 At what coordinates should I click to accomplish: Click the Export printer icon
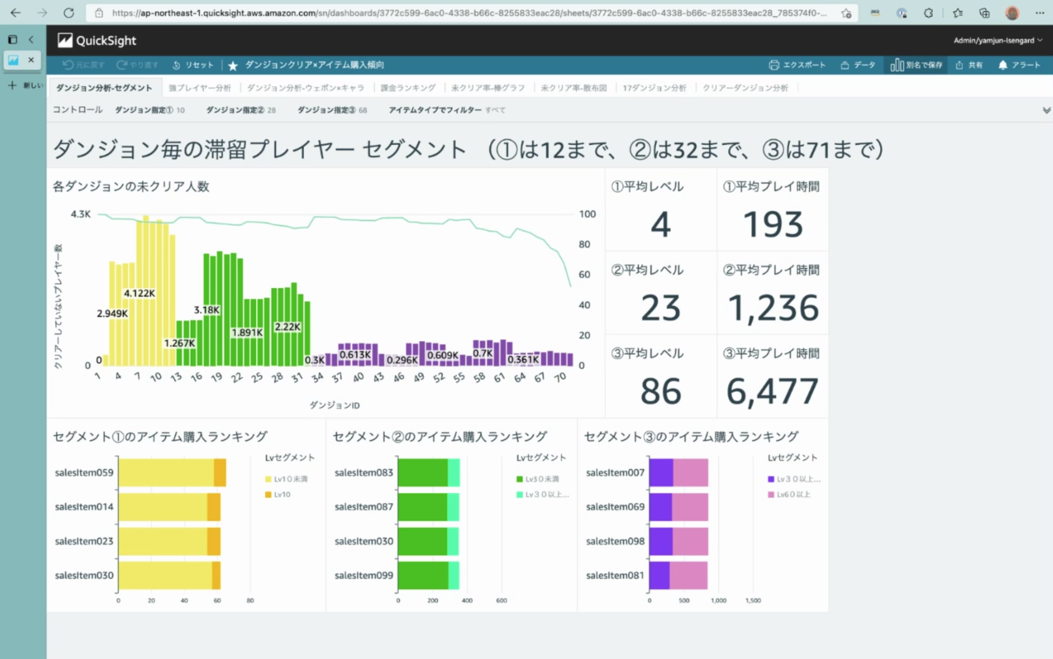coord(774,65)
